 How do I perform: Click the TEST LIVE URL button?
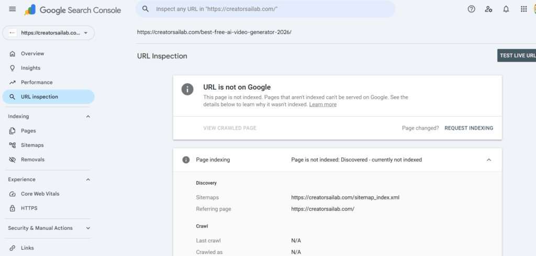tap(517, 55)
